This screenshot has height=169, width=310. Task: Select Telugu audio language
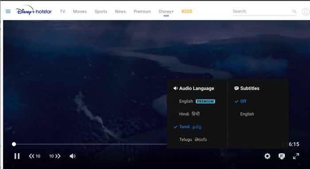[x=193, y=139]
